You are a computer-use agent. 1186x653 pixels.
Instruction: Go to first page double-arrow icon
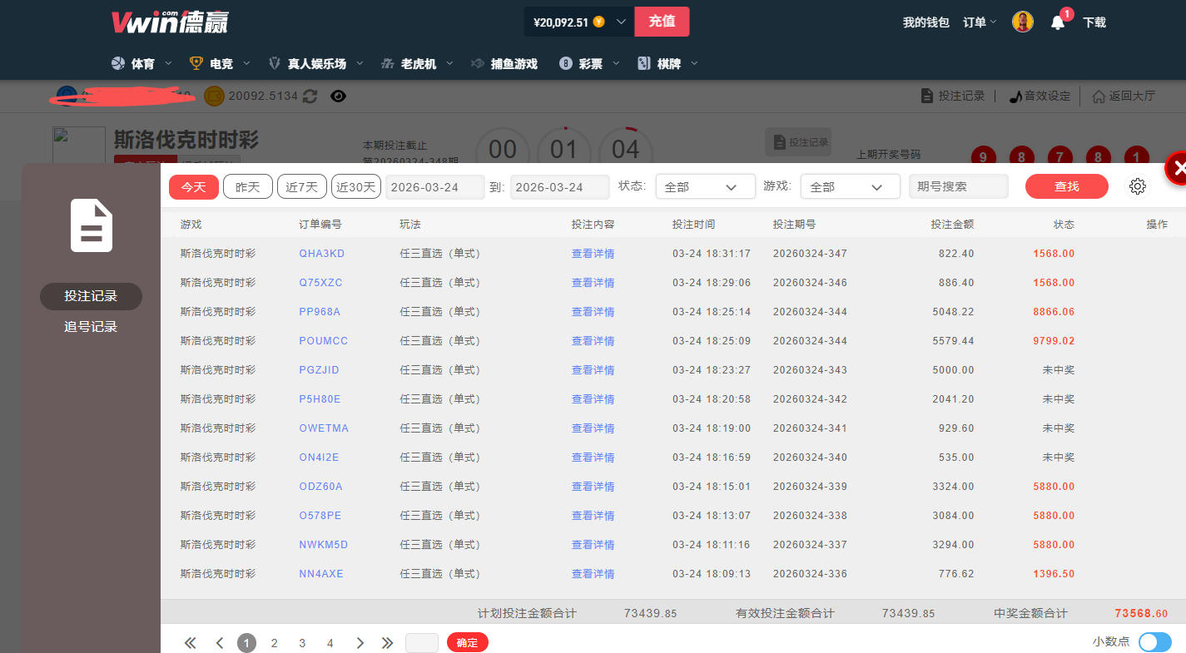coord(191,643)
